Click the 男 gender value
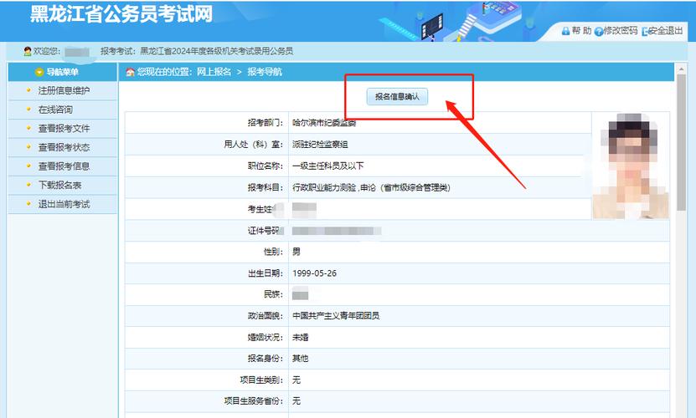The height and width of the screenshot is (418, 696). (x=296, y=252)
